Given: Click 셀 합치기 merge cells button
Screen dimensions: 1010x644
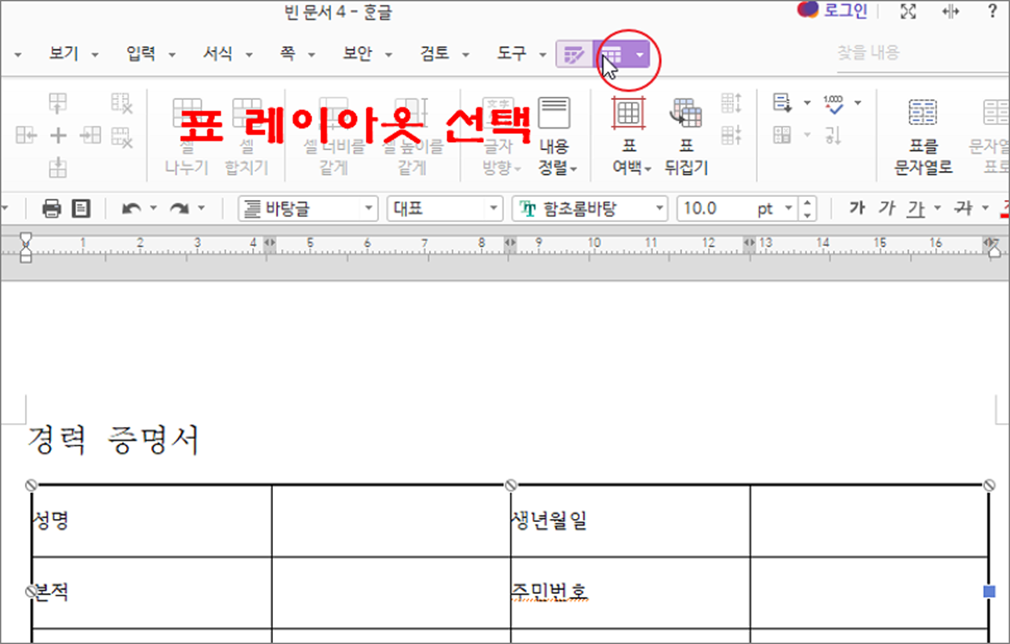Looking at the screenshot, I should coord(246,136).
